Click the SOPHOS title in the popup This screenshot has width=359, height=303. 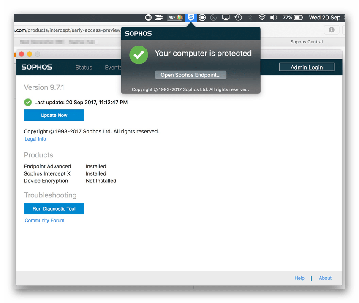[138, 34]
